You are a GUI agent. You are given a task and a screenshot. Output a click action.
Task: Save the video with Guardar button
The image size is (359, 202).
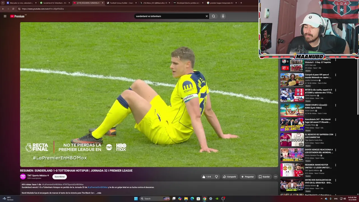point(264,177)
